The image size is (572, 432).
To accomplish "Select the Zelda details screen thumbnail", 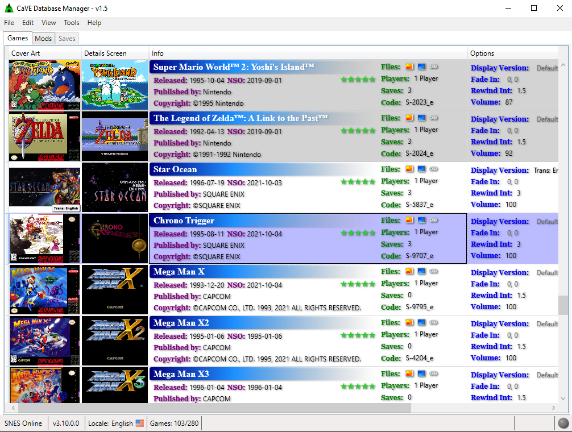I will tap(115, 136).
